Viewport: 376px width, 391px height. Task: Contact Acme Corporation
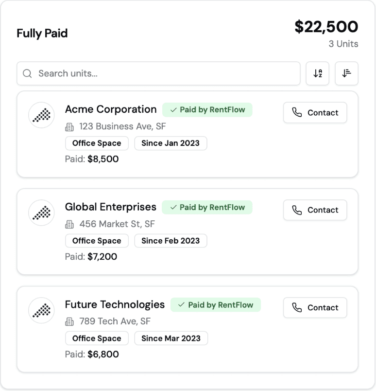pos(315,112)
